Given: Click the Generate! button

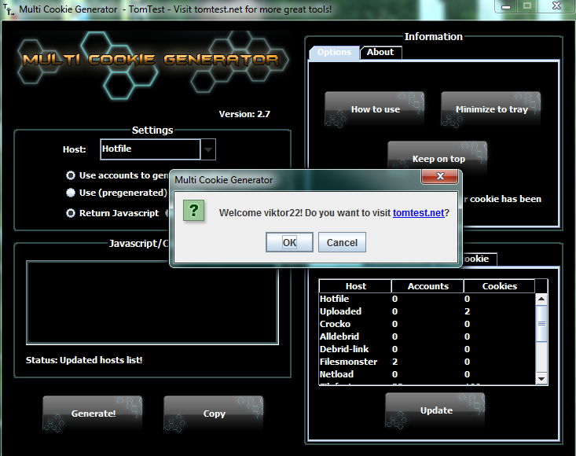Looking at the screenshot, I should 93,414.
